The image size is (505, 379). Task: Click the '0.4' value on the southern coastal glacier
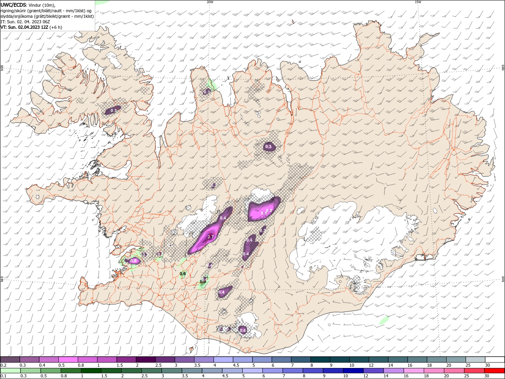[243, 330]
